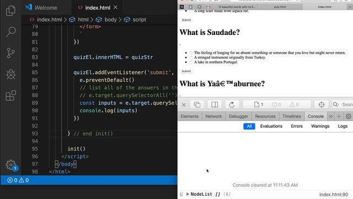Screen dimensions: 353x199
Task: Click the black M pinned tab icon
Action: tap(181, 7)
